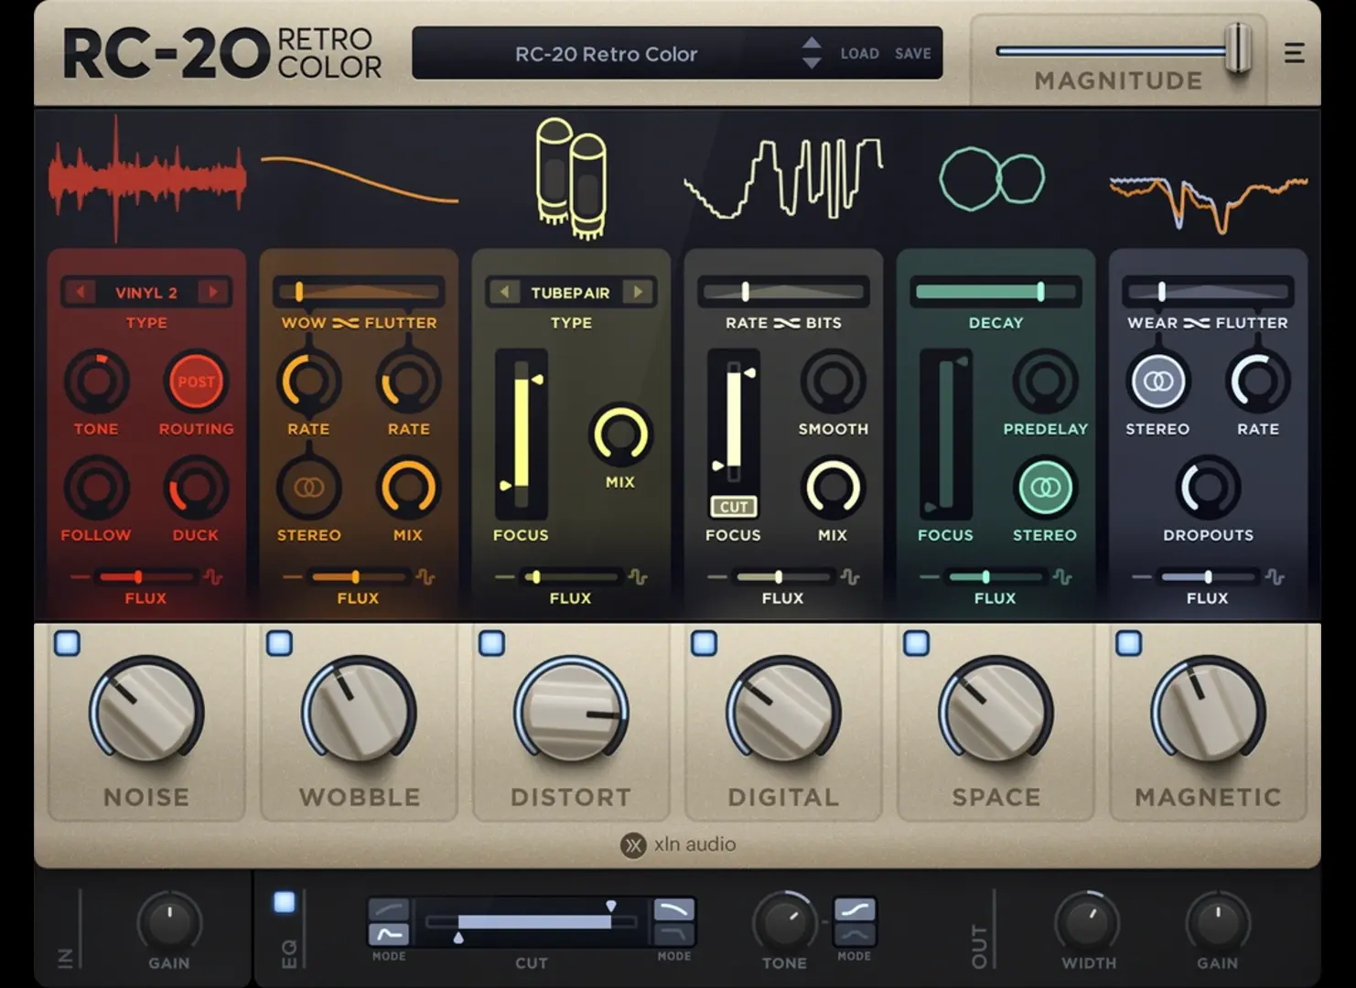Click the SAVE preset button
The width and height of the screenshot is (1356, 988).
pyautogui.click(x=912, y=54)
